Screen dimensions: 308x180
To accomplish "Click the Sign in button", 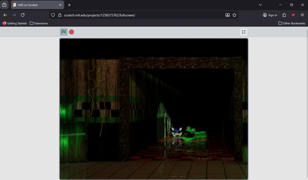I will (270, 15).
